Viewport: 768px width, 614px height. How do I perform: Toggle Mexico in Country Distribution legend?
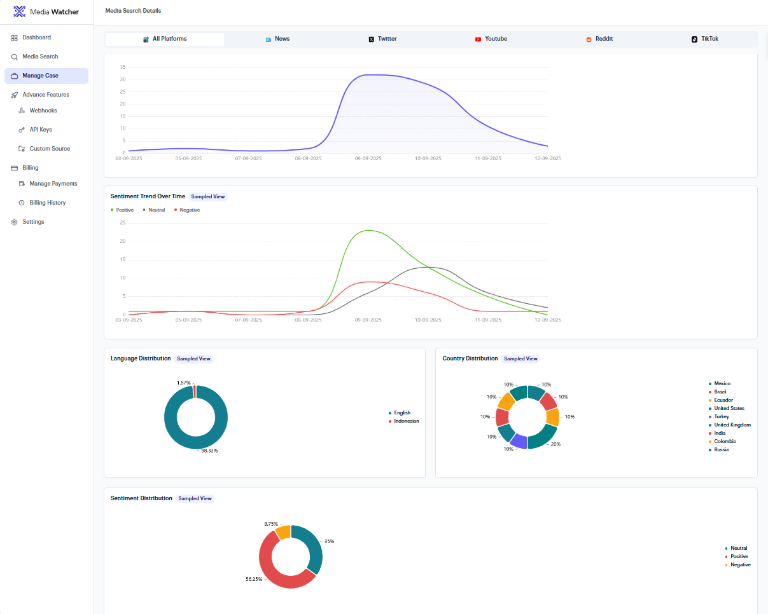719,383
